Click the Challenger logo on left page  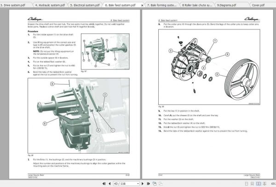35,19
